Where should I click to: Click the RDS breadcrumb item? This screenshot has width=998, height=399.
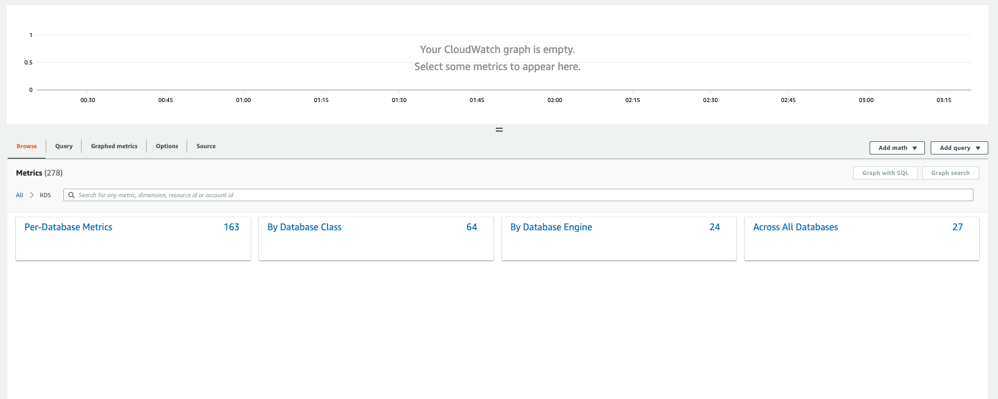click(45, 195)
